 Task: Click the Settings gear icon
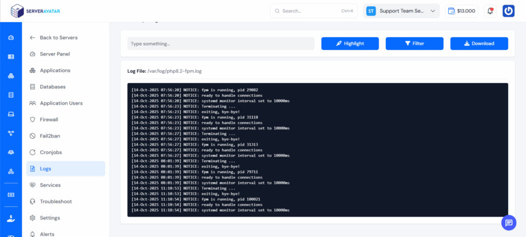point(32,218)
